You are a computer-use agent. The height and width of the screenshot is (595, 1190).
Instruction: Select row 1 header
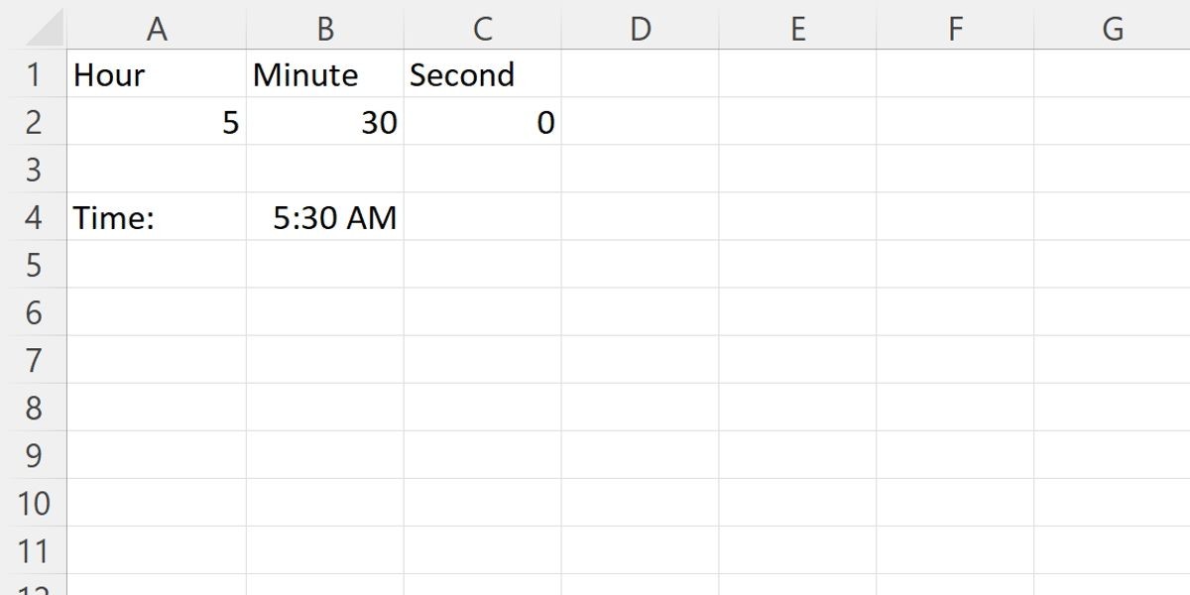click(34, 74)
